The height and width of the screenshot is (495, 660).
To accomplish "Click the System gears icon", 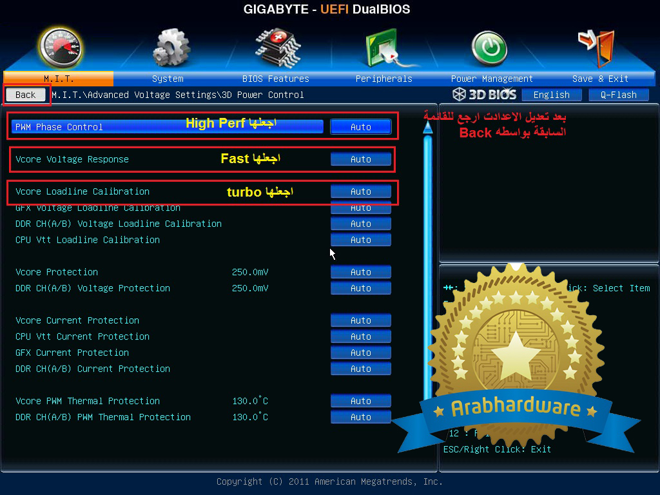I will [171, 48].
